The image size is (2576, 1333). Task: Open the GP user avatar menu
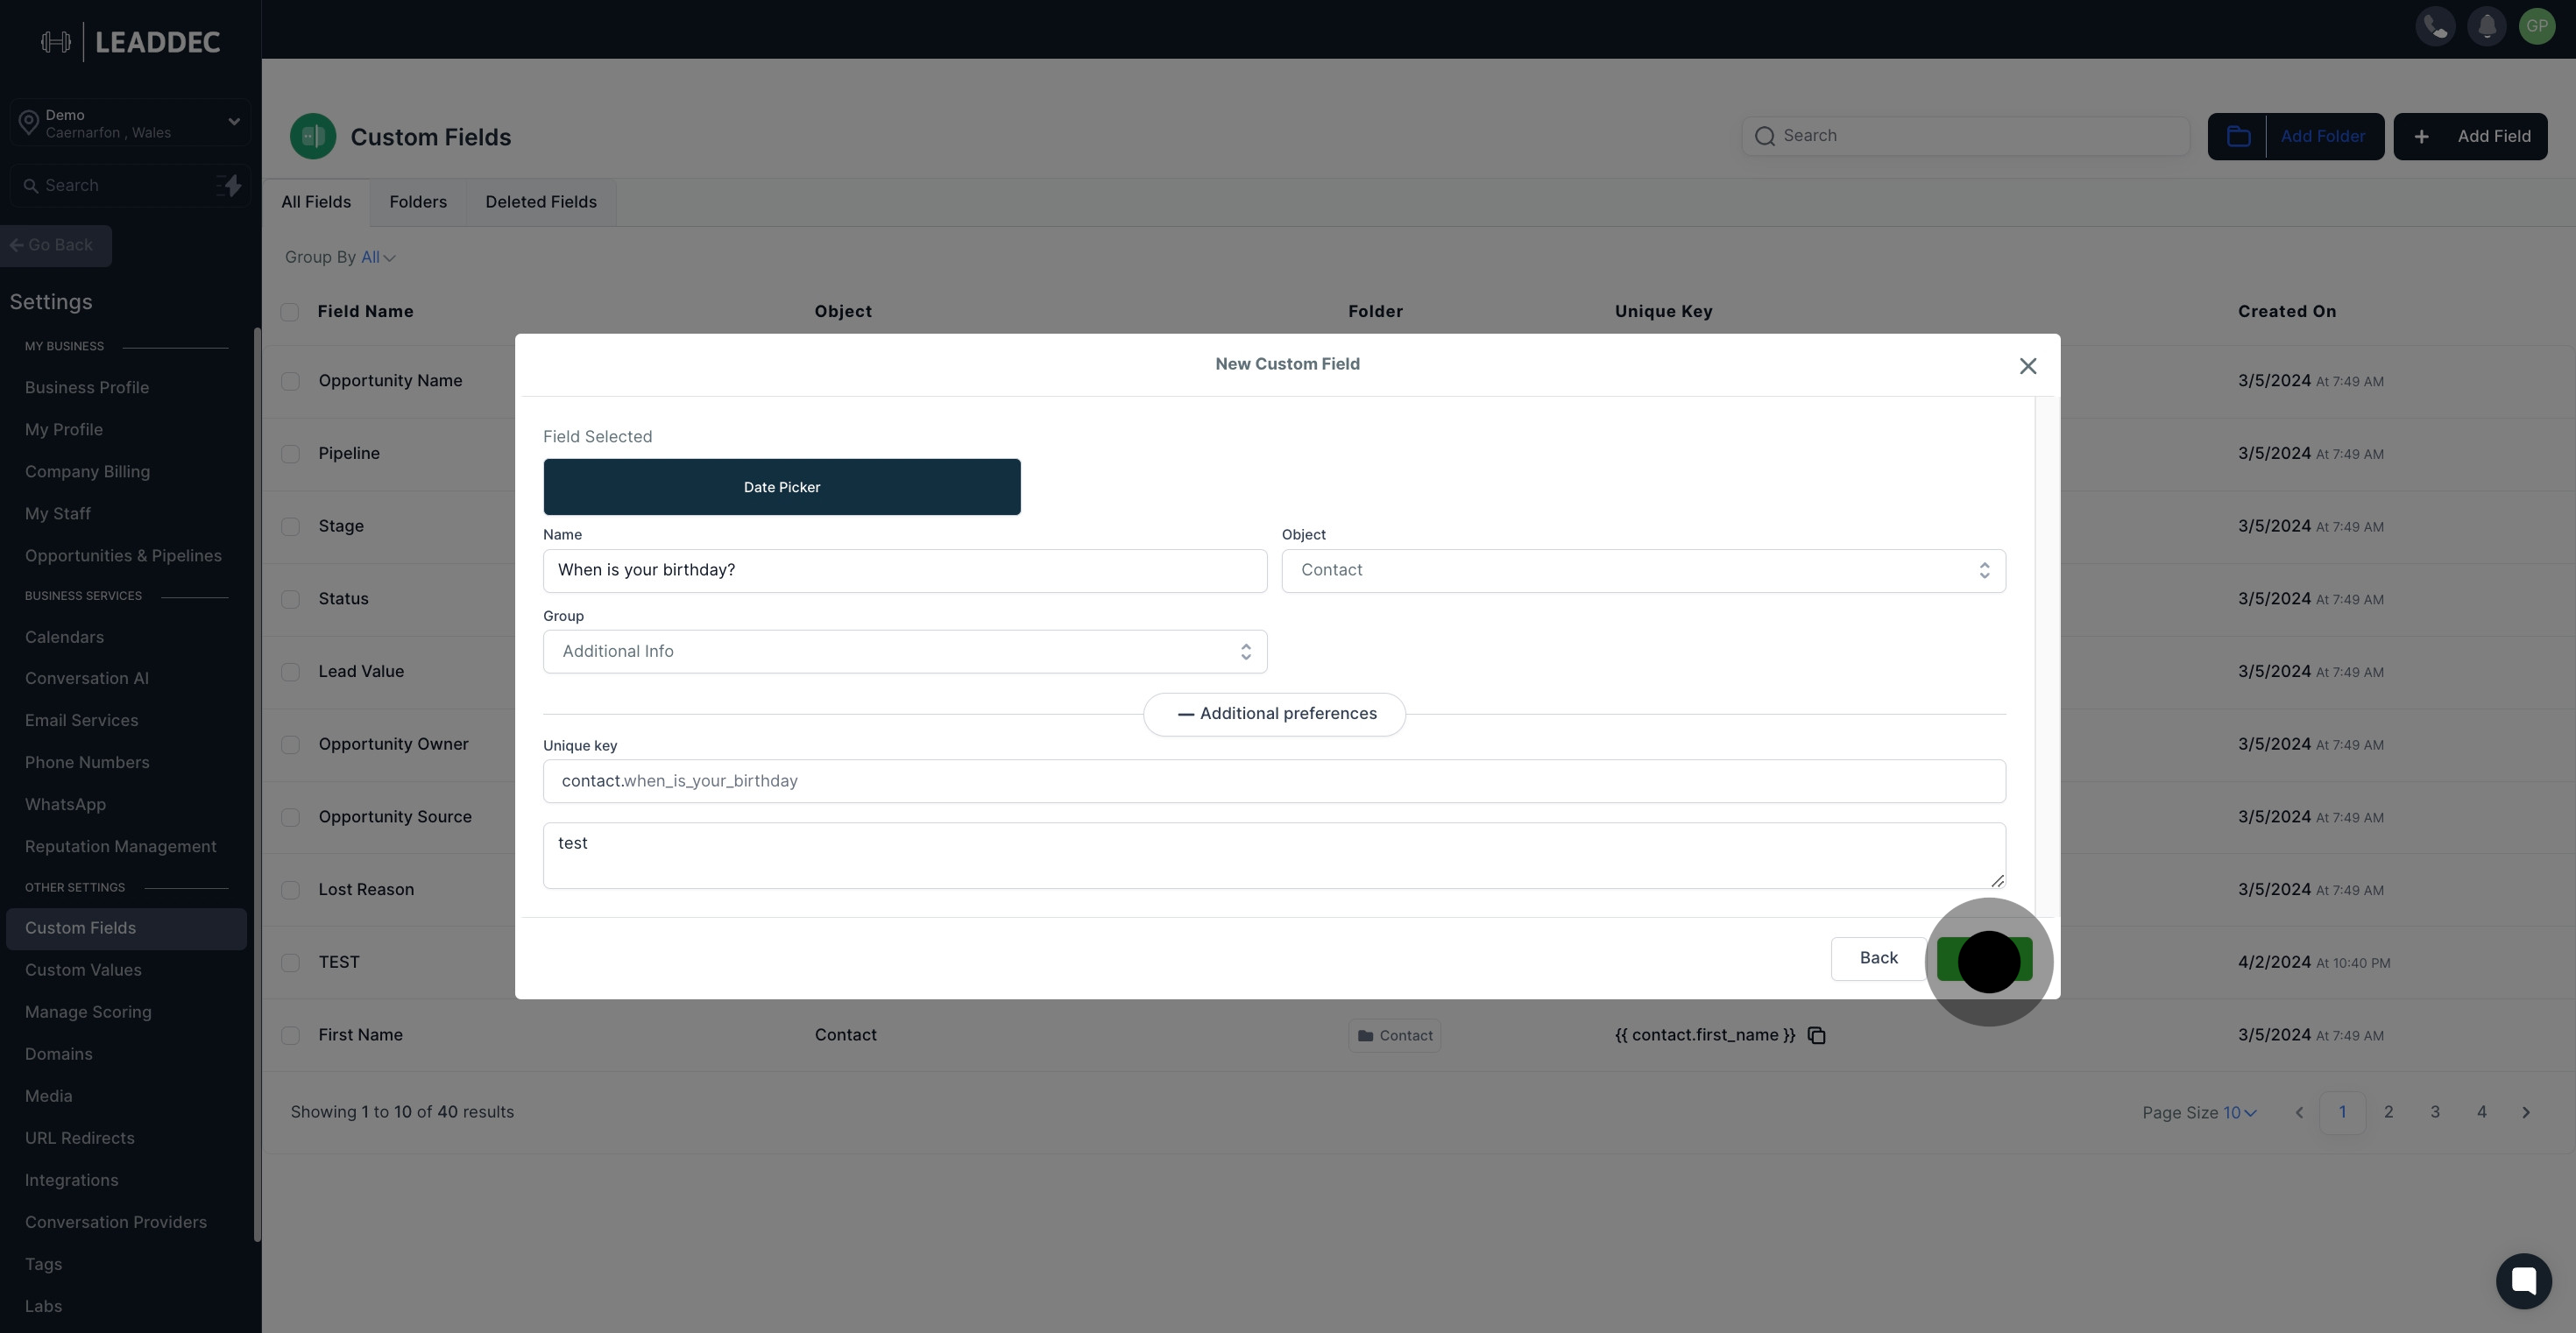tap(2537, 27)
